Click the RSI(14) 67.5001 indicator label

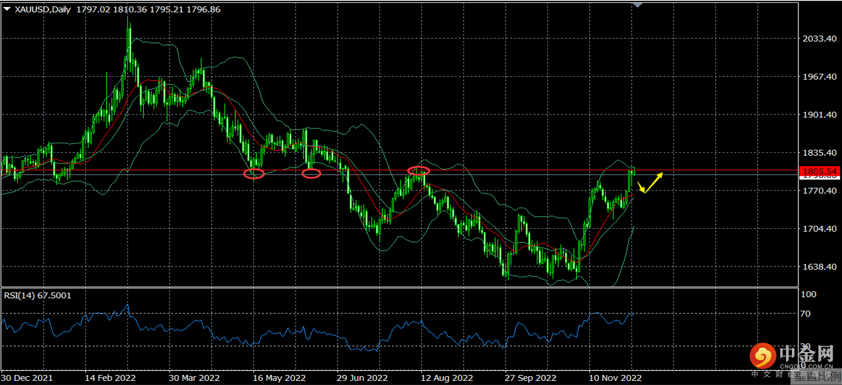tap(38, 295)
